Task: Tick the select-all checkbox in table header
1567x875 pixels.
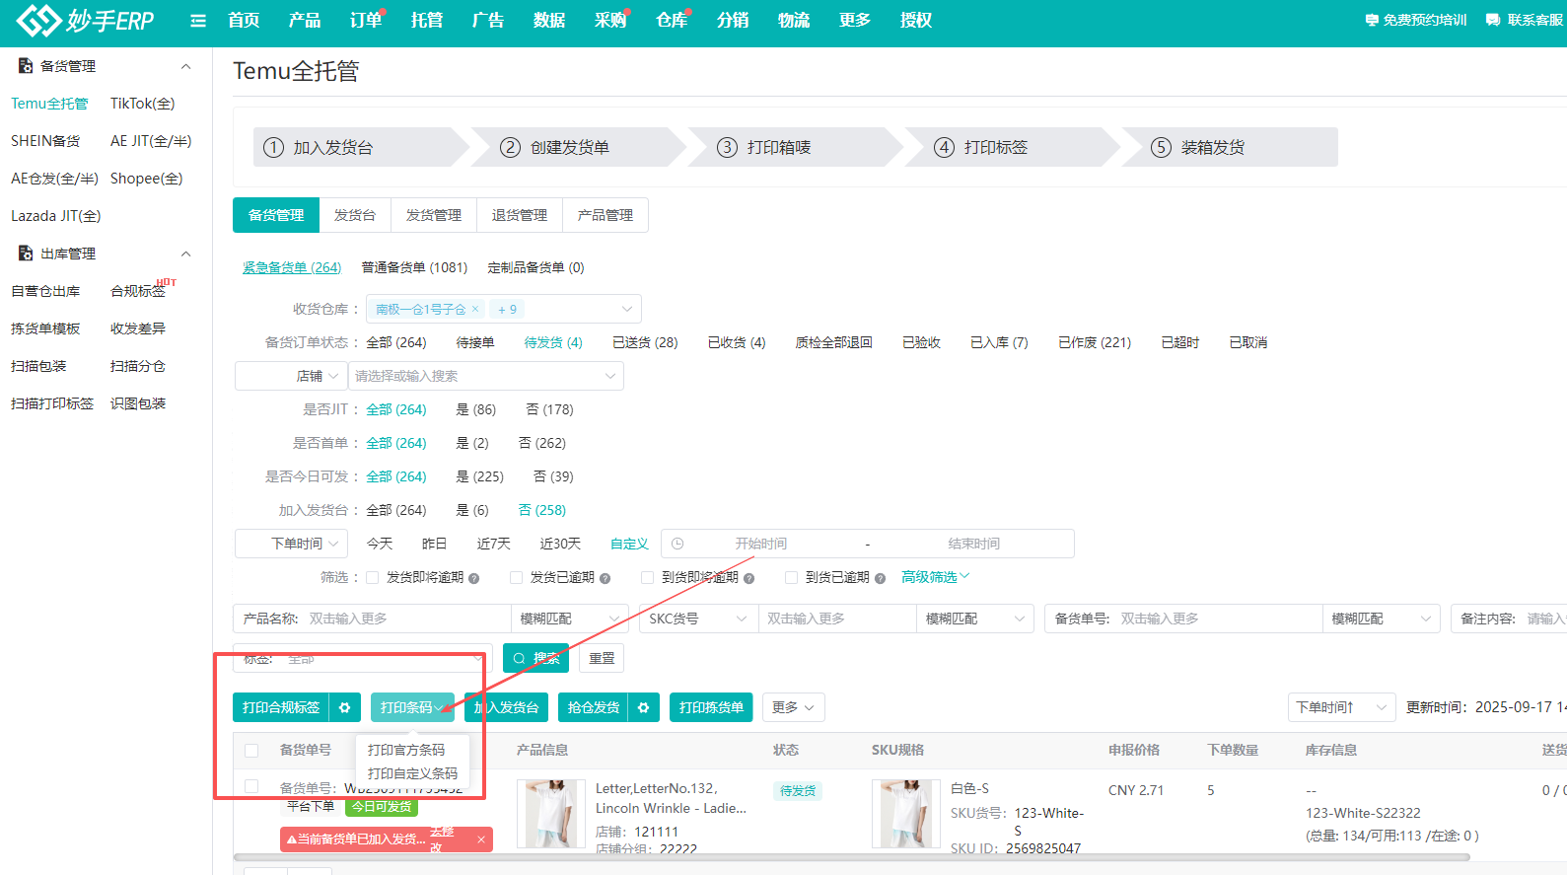Action: pyautogui.click(x=251, y=751)
